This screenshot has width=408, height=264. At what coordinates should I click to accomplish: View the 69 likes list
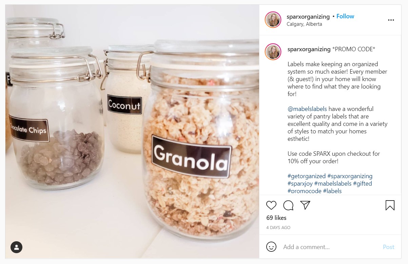coord(276,218)
